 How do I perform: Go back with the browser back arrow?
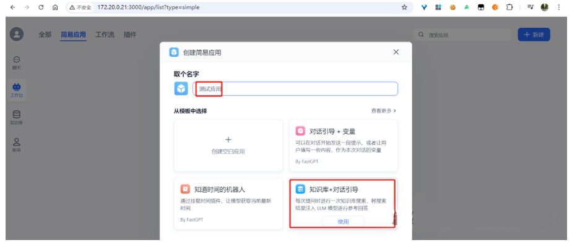tap(13, 7)
